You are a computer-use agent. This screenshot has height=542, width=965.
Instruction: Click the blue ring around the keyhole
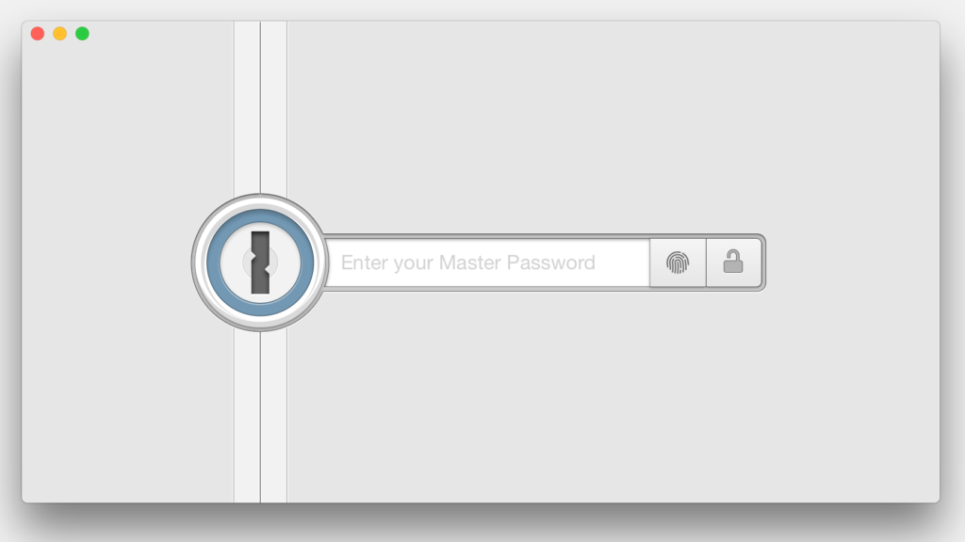tap(213, 263)
